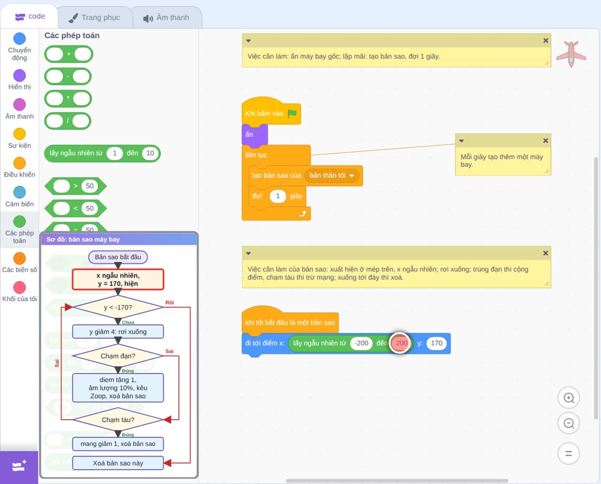Open the 'bản thân tôi' clone dropdown

[333, 175]
